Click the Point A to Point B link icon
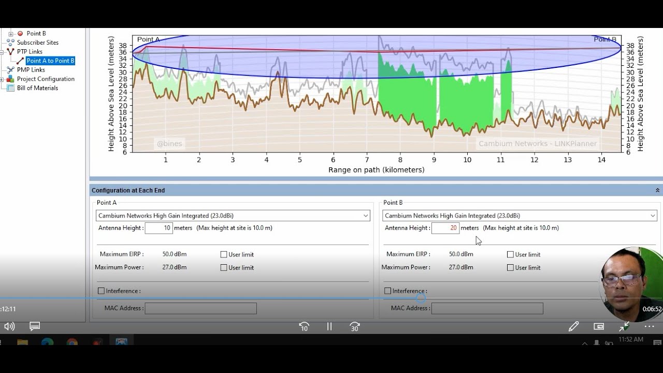The image size is (663, 373). [20, 61]
